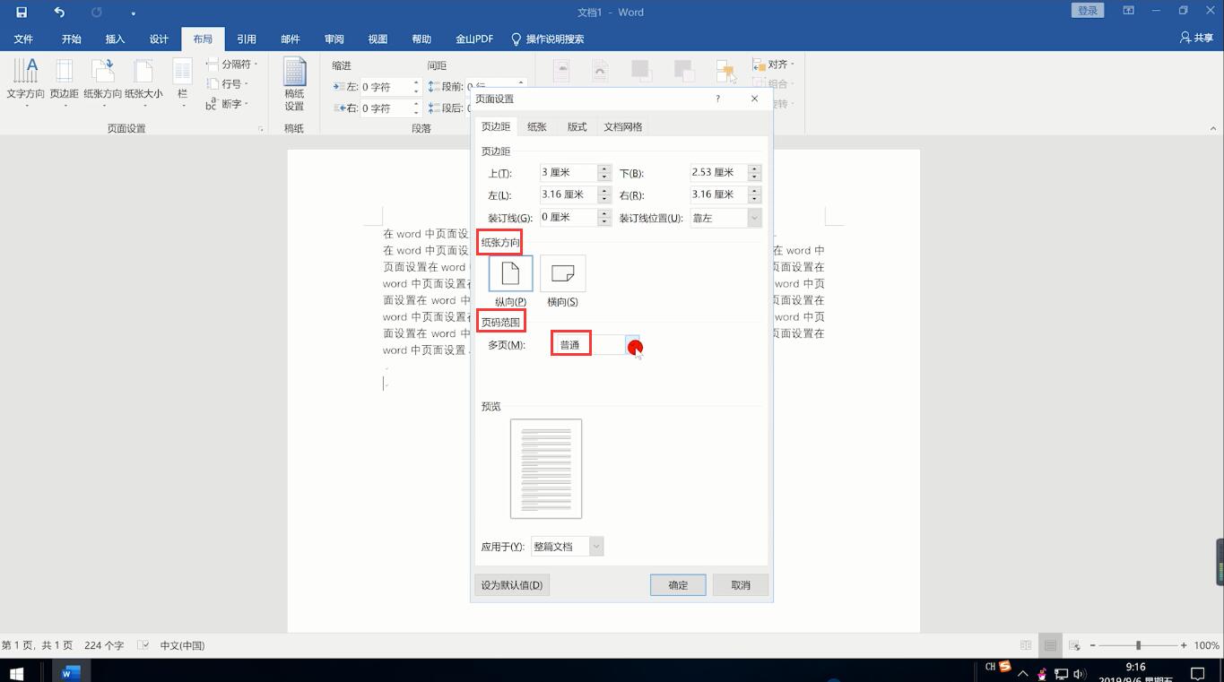Select the 页边距 tab in dialog
This screenshot has height=682, width=1224.
[x=496, y=126]
